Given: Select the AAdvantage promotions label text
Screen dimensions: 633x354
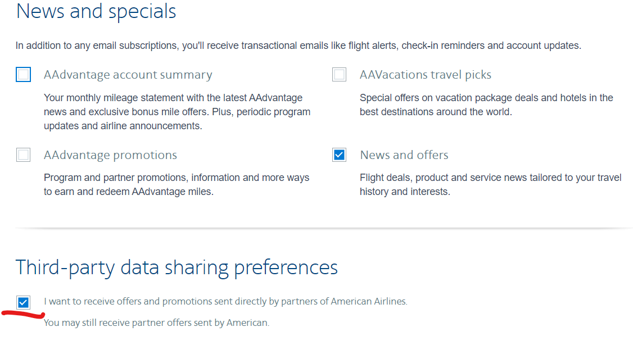Looking at the screenshot, I should coord(110,155).
